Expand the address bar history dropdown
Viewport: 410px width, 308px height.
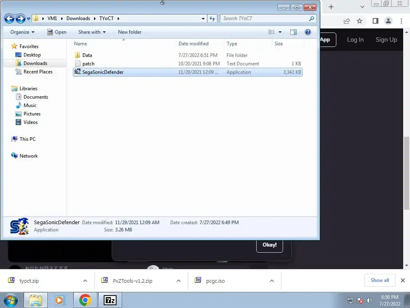coord(203,18)
